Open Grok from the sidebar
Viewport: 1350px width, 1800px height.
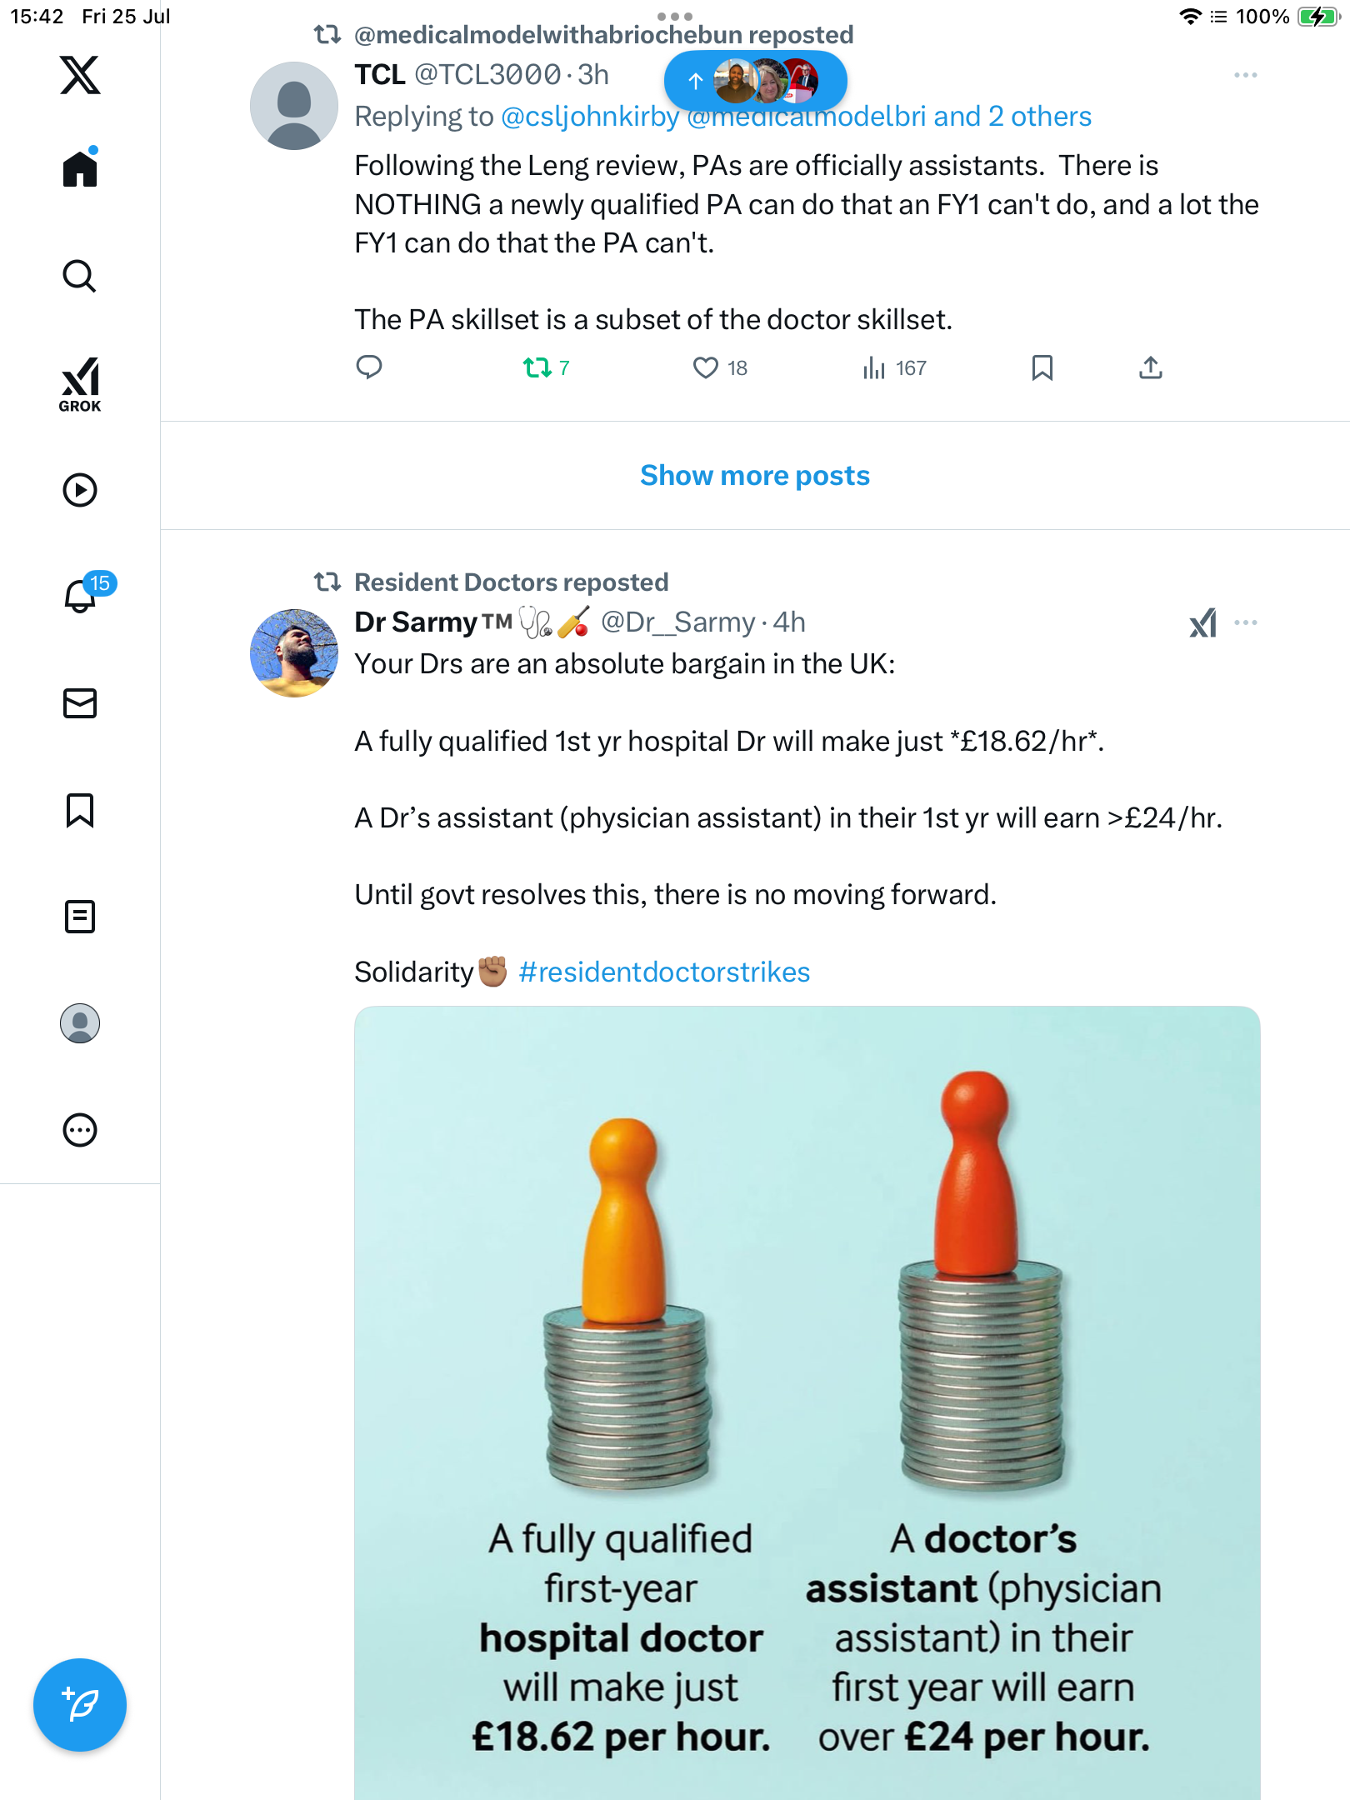pos(80,385)
